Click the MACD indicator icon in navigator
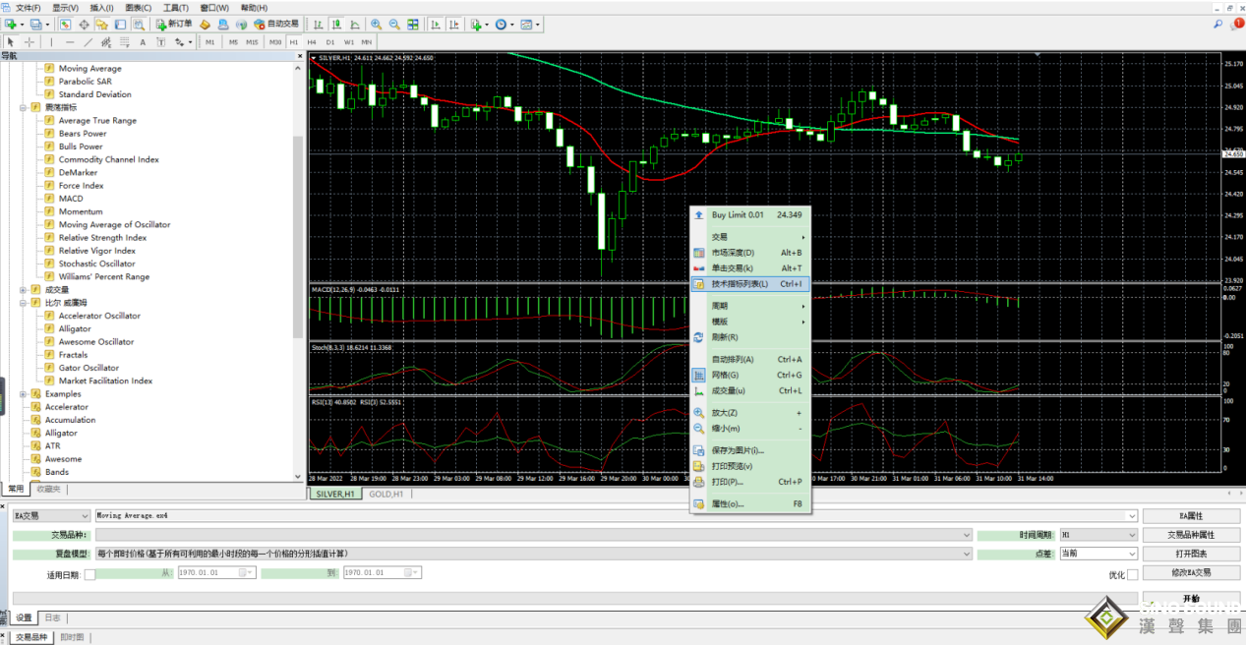 (48, 199)
